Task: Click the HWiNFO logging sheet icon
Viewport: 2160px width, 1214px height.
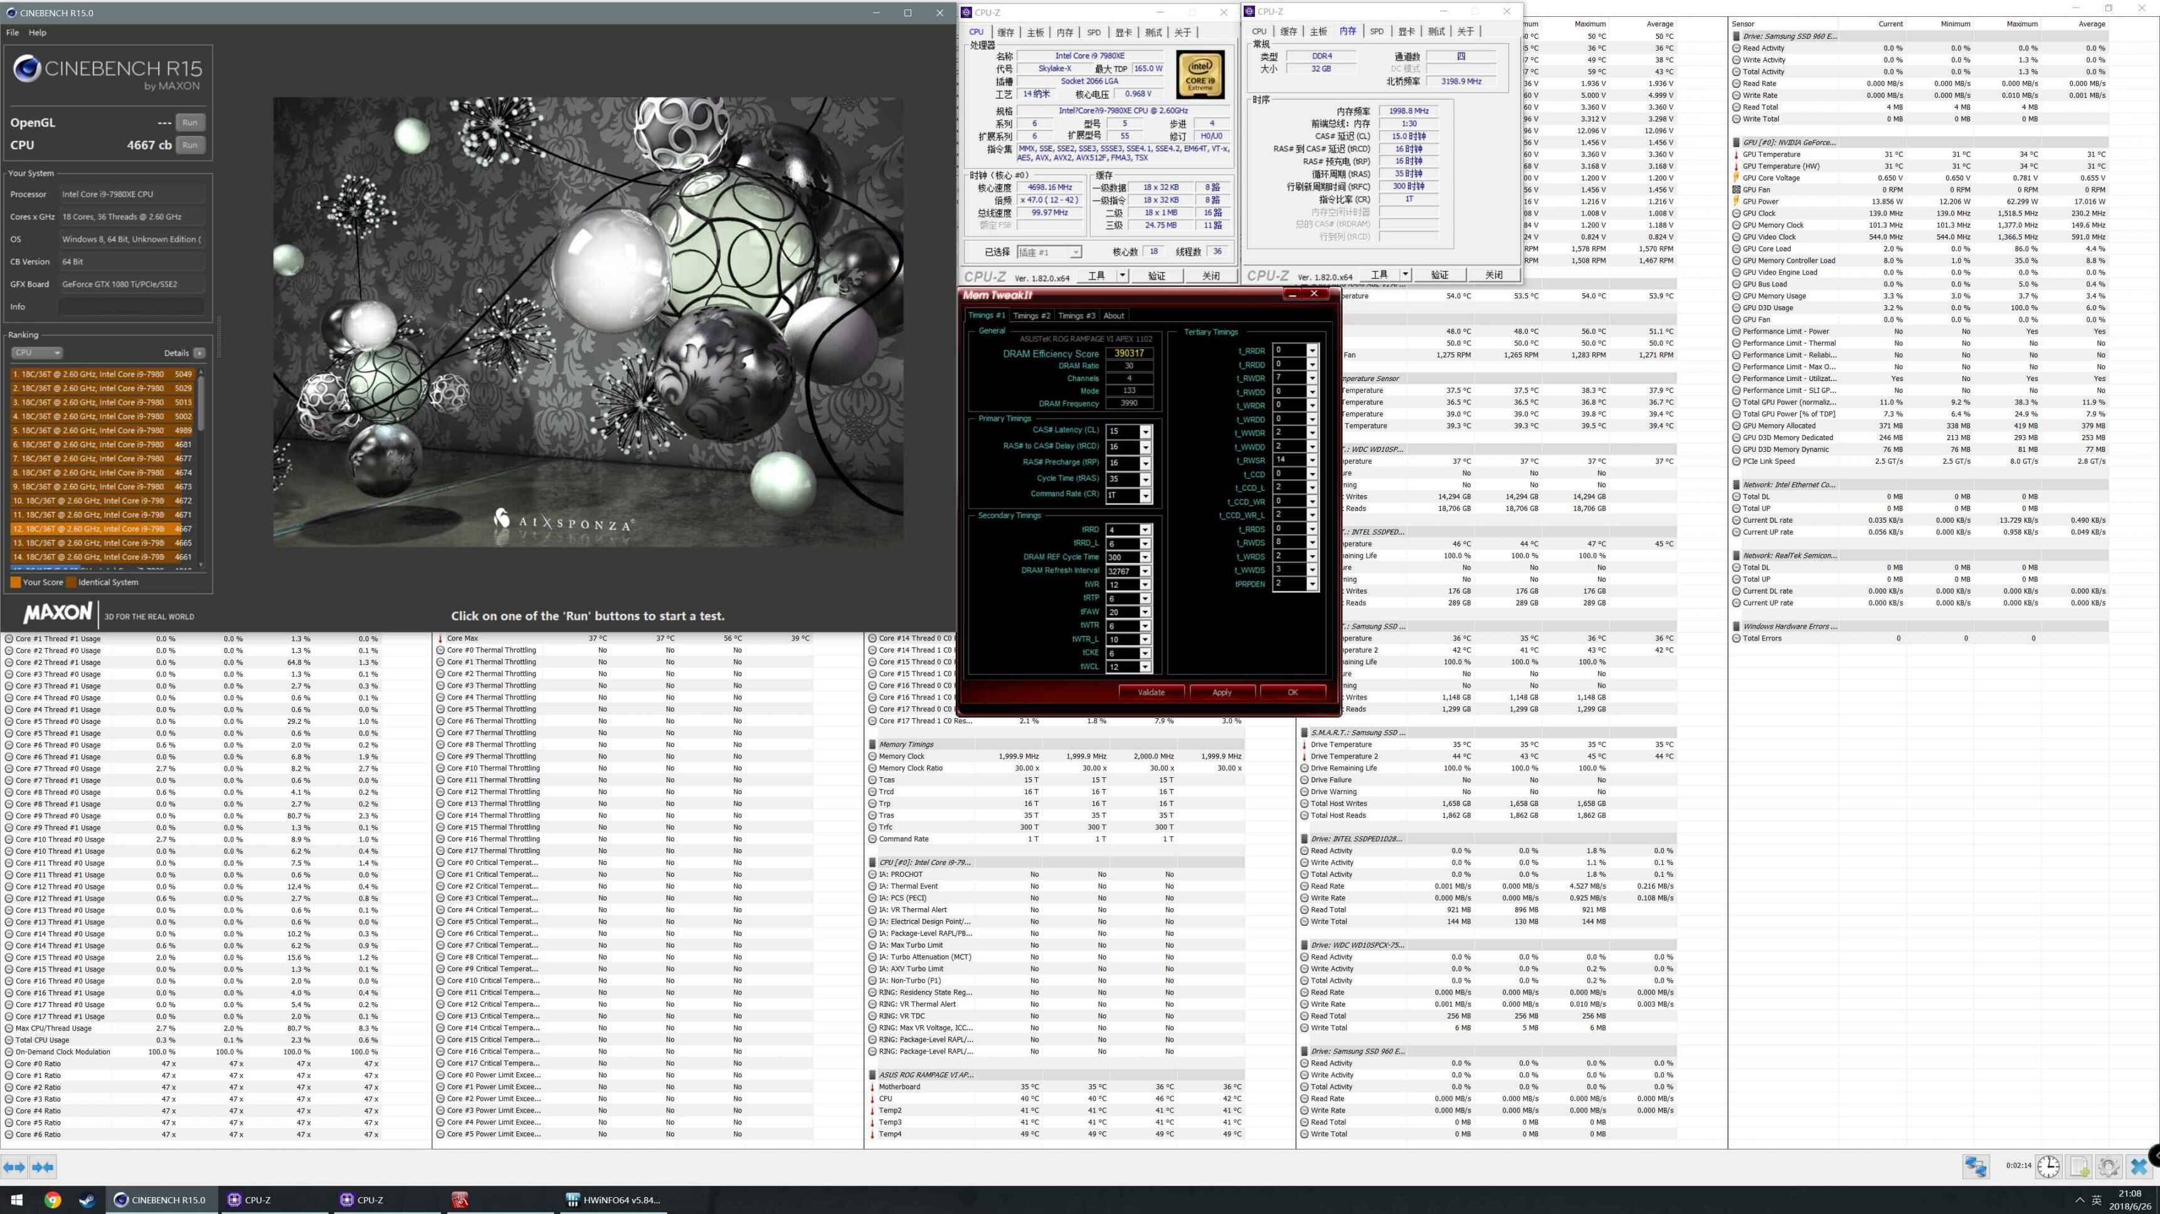Action: (2080, 1166)
